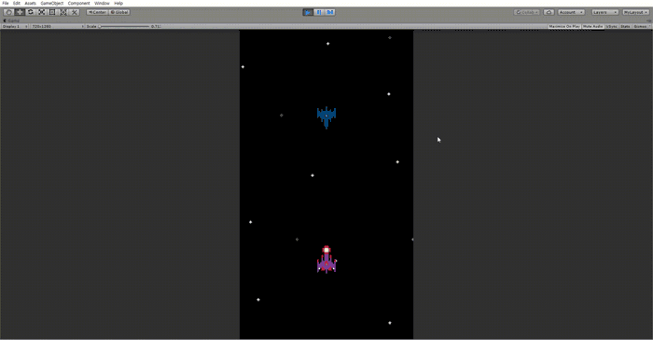Image resolution: width=653 pixels, height=340 pixels.
Task: Open the Window menu
Action: point(102,3)
